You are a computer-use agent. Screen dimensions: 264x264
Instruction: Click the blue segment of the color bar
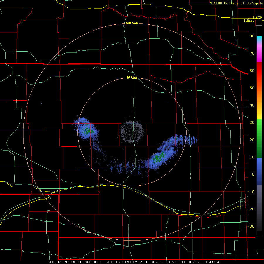pos(259,172)
